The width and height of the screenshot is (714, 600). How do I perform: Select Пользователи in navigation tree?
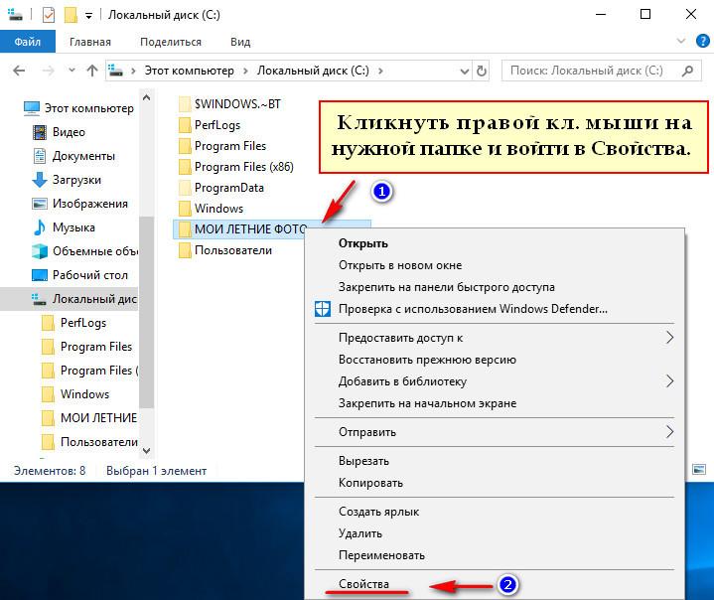[89, 442]
